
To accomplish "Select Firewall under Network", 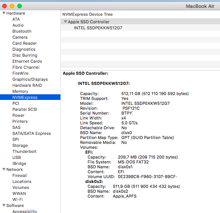I will click(x=20, y=175).
